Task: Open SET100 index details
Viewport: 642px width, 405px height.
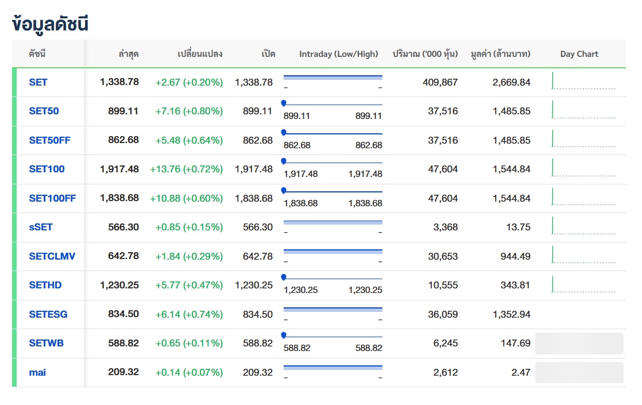Action: [x=47, y=169]
